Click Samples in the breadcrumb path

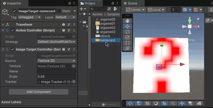pyautogui.click(x=113, y=14)
